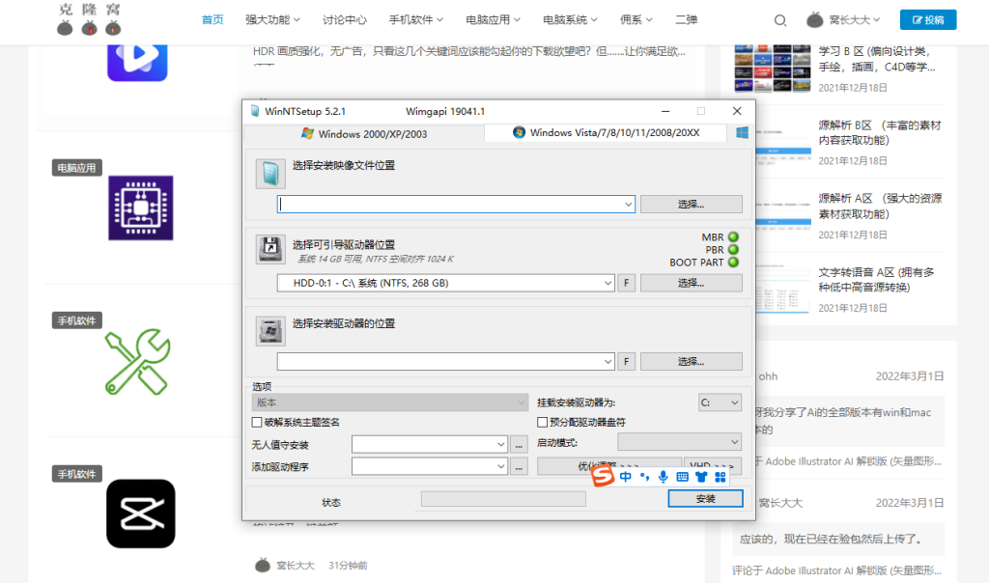Expand the 无人值守安装 dropdown
989x583 pixels.
500,444
